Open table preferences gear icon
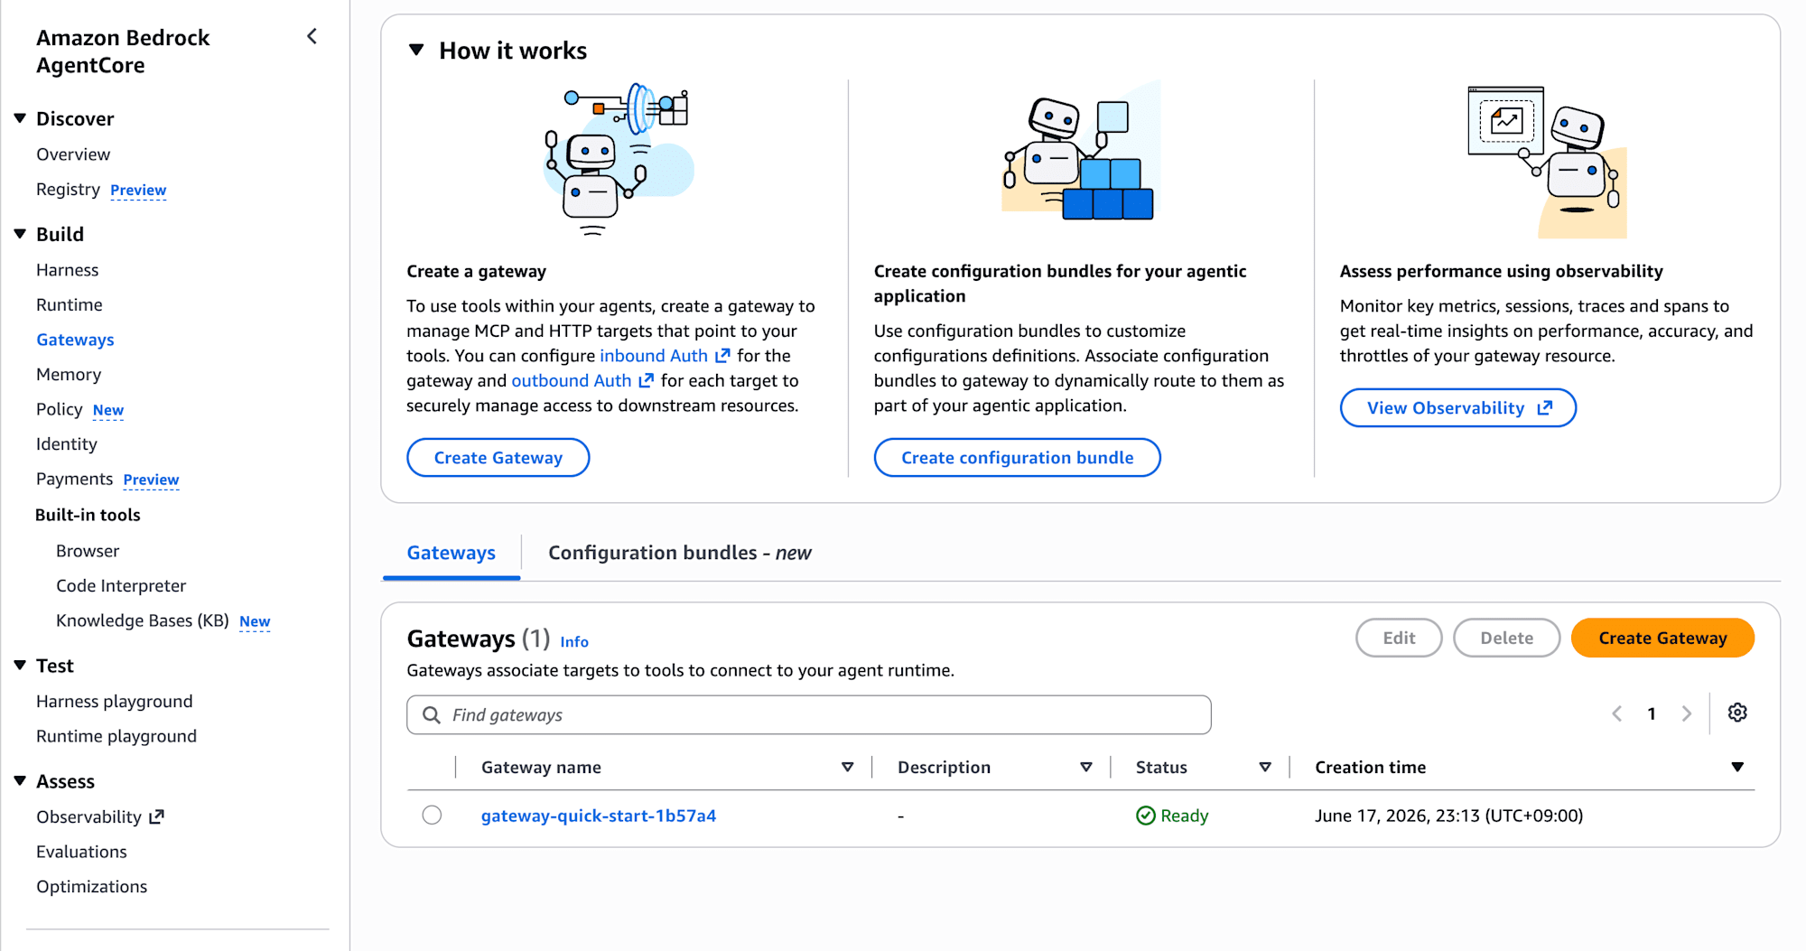The height and width of the screenshot is (951, 1806). pyautogui.click(x=1737, y=713)
